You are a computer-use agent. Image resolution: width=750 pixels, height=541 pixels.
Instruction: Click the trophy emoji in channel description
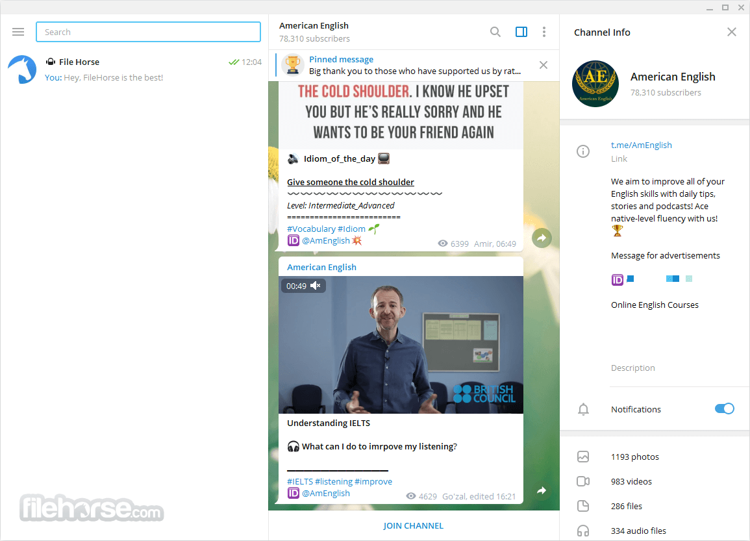pos(617,231)
